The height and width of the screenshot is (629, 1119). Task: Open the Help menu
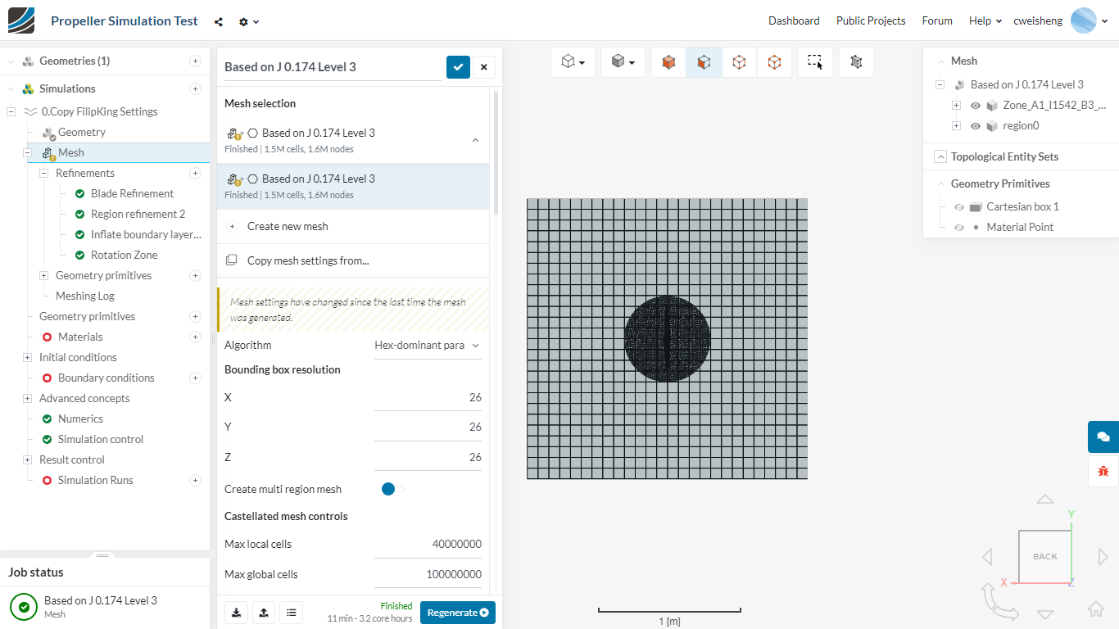(985, 21)
